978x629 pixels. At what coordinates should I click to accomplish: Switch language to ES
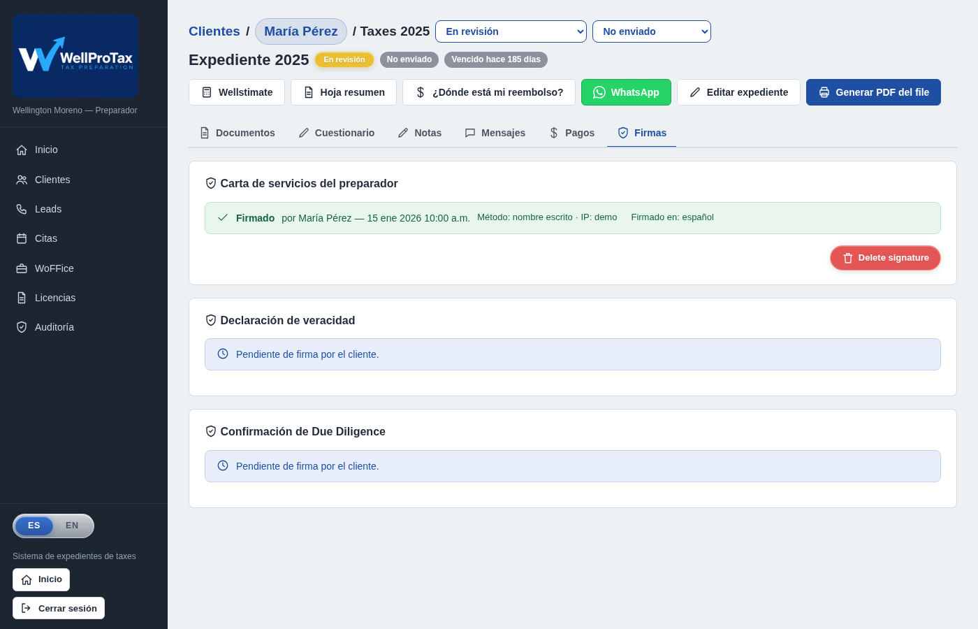click(34, 526)
